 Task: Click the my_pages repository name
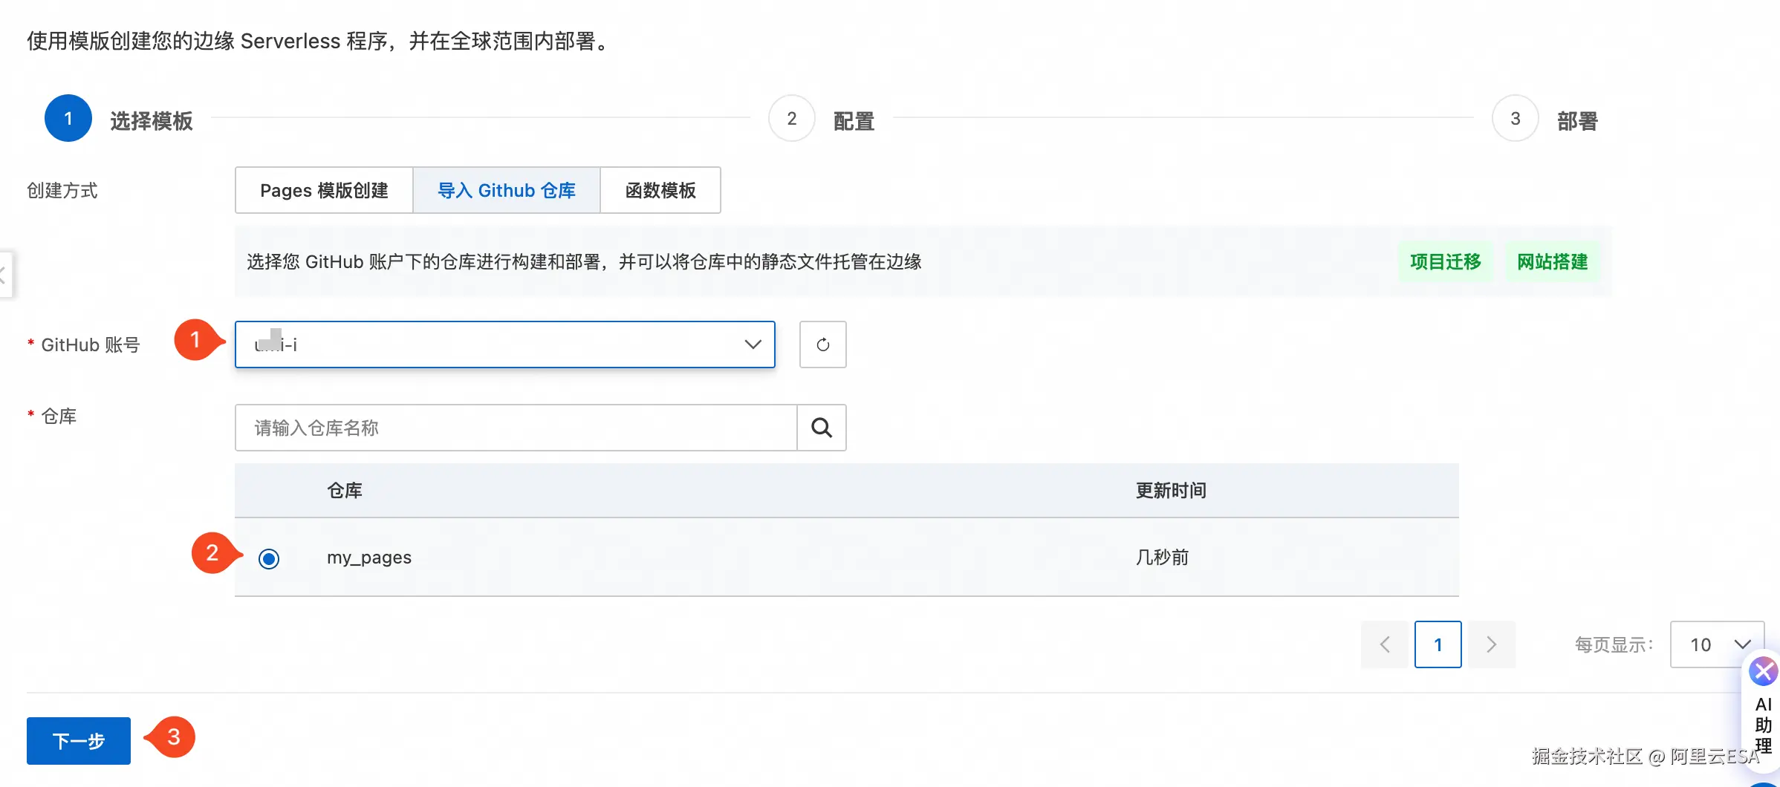coord(369,558)
